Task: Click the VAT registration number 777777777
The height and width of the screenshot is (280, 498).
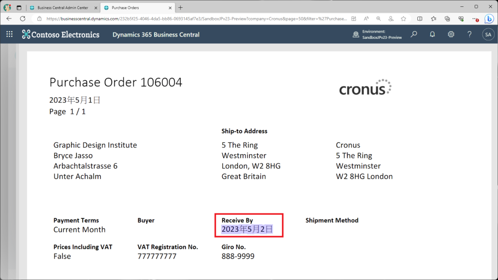Action: [x=157, y=256]
